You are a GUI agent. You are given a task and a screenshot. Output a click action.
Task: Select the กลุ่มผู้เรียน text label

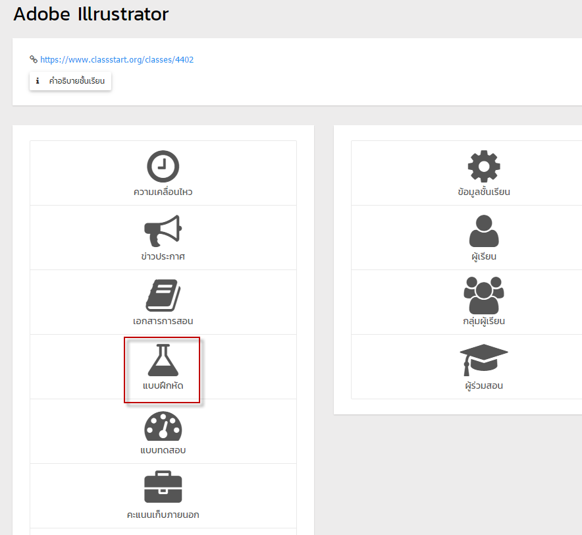click(484, 321)
